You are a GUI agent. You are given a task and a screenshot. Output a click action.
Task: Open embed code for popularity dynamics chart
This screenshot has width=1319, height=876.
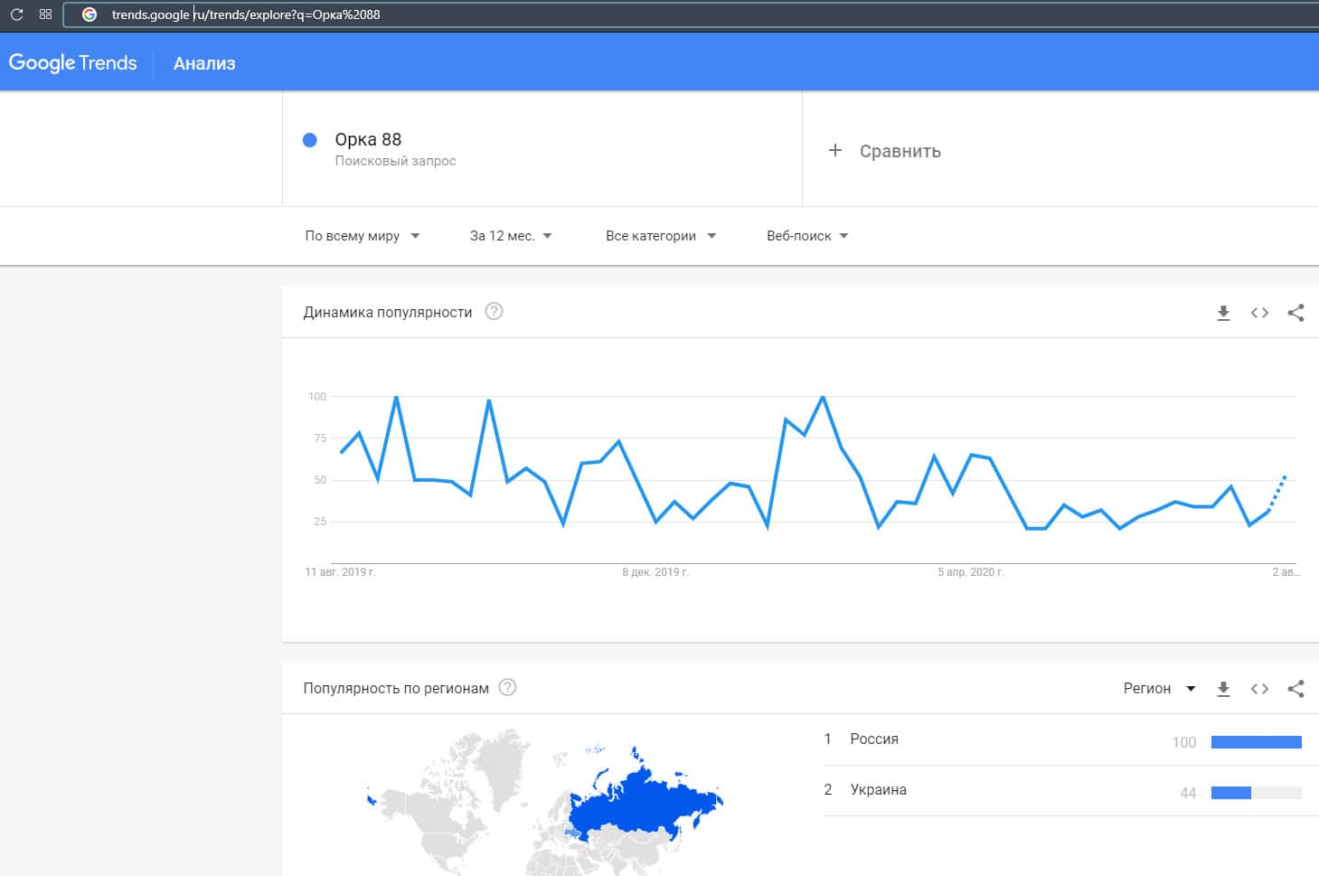click(x=1259, y=313)
